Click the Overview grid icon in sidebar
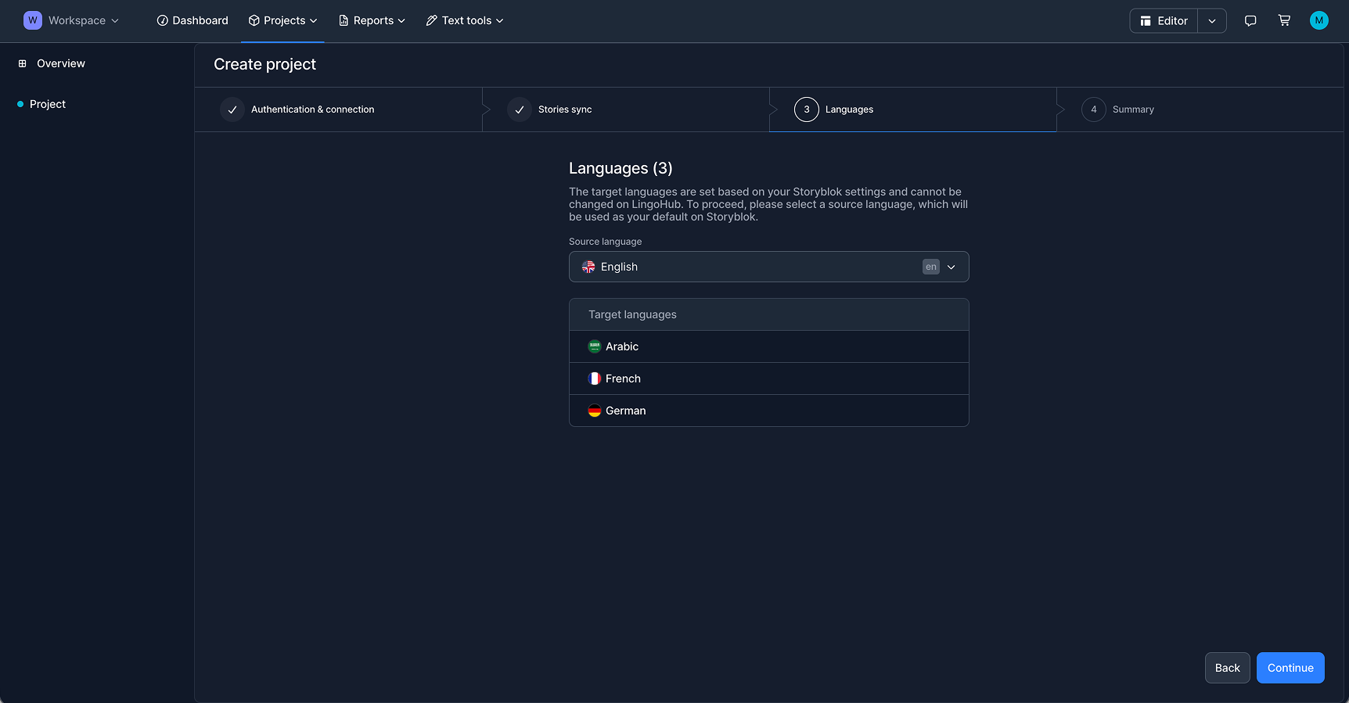The height and width of the screenshot is (703, 1349). 23,63
